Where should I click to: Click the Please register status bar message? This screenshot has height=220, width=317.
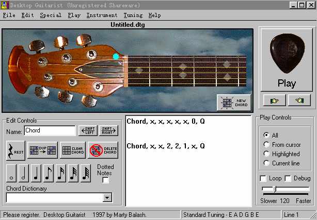click(90, 215)
